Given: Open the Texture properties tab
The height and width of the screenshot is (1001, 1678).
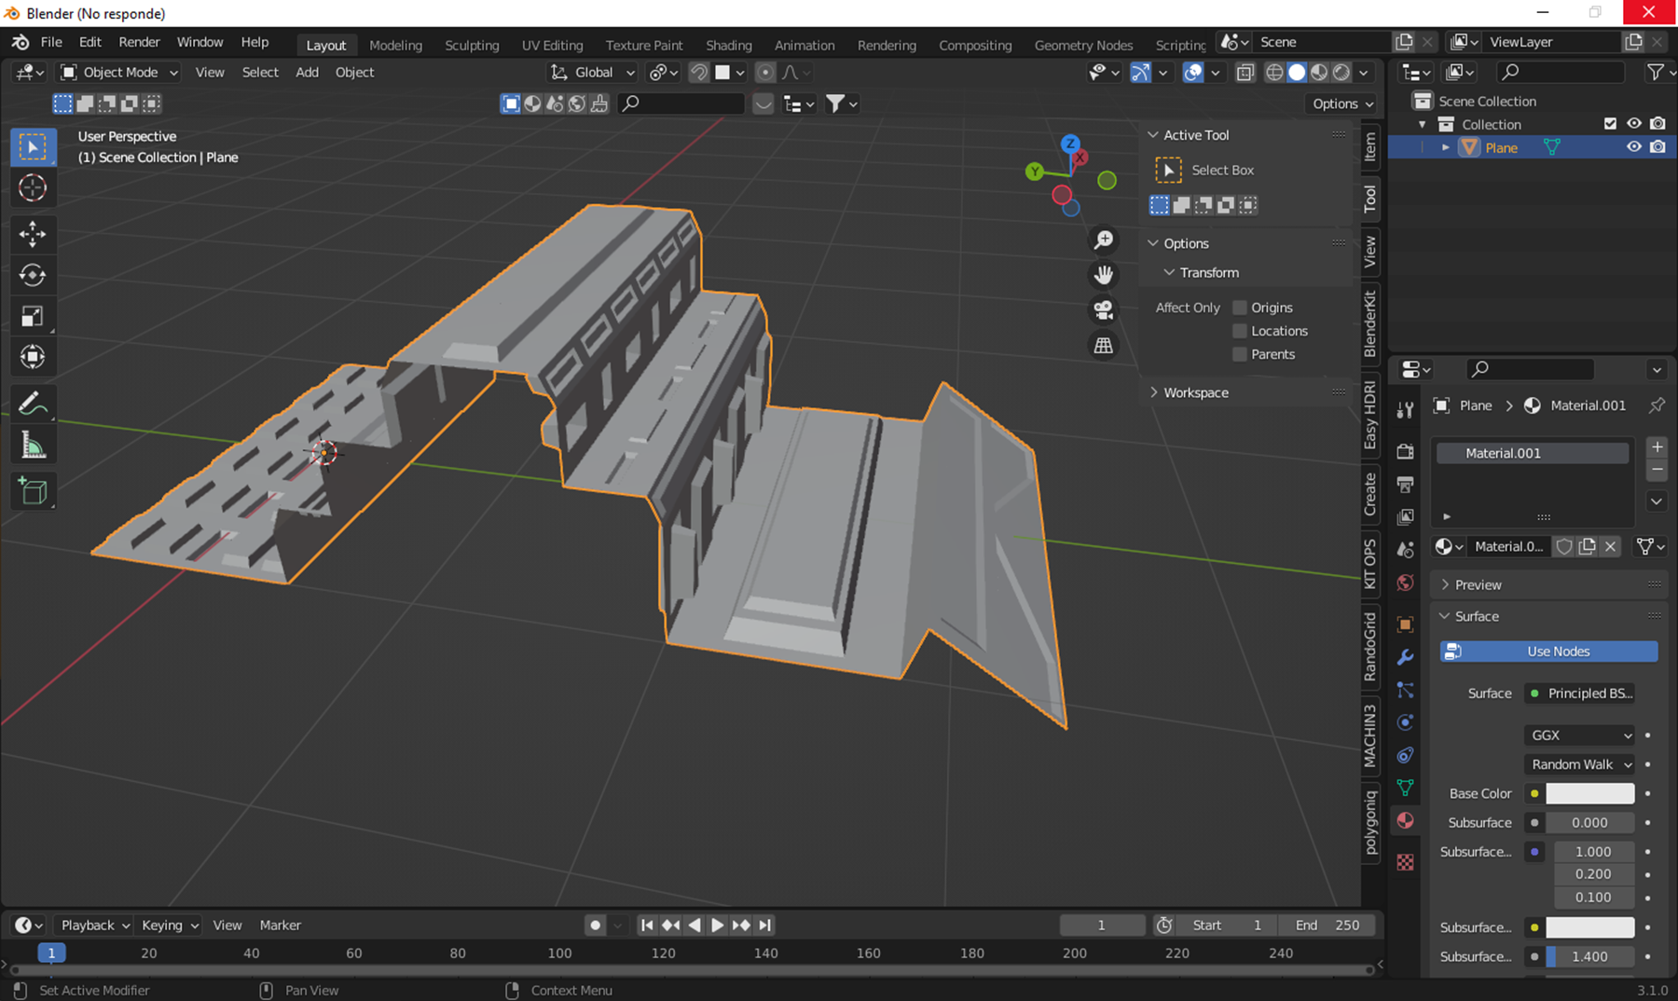Looking at the screenshot, I should pos(1405,862).
